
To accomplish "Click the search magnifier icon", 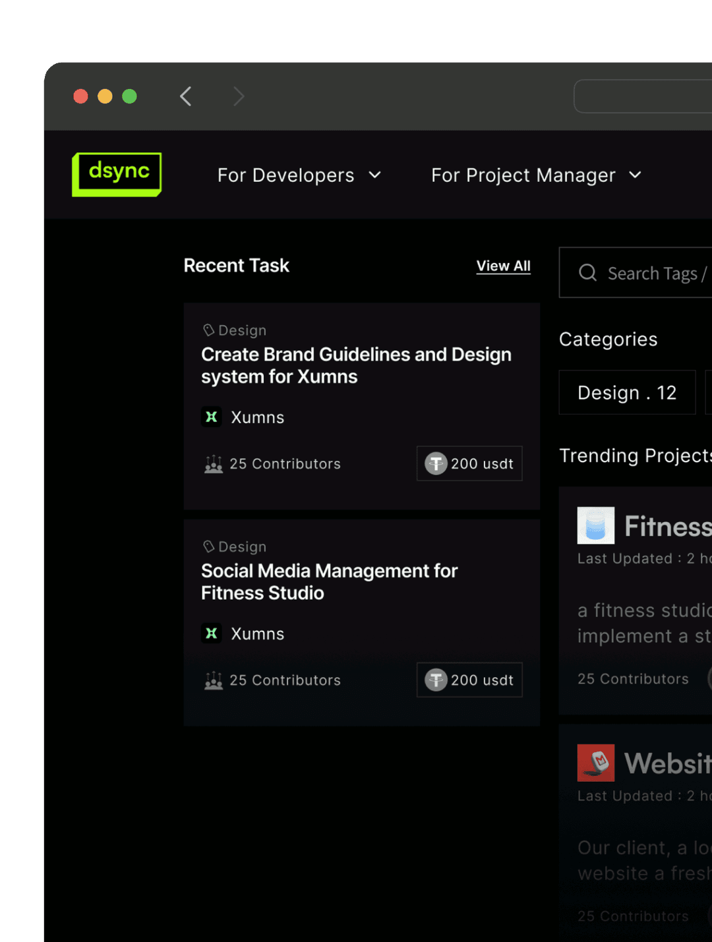I will point(587,273).
